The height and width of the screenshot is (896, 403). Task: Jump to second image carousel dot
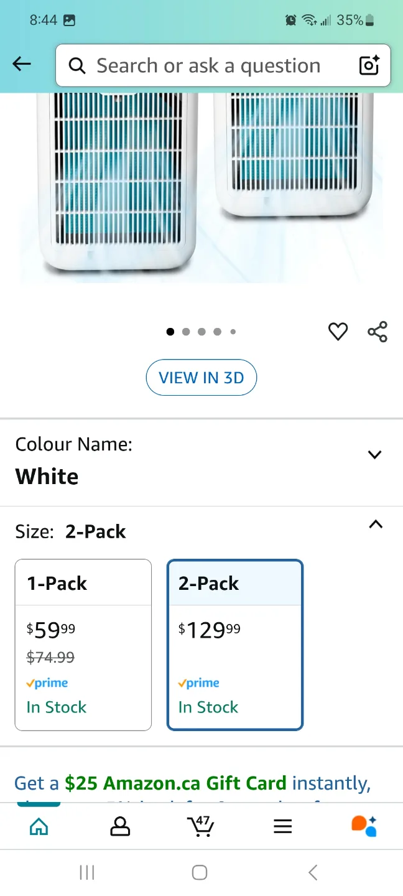click(186, 332)
